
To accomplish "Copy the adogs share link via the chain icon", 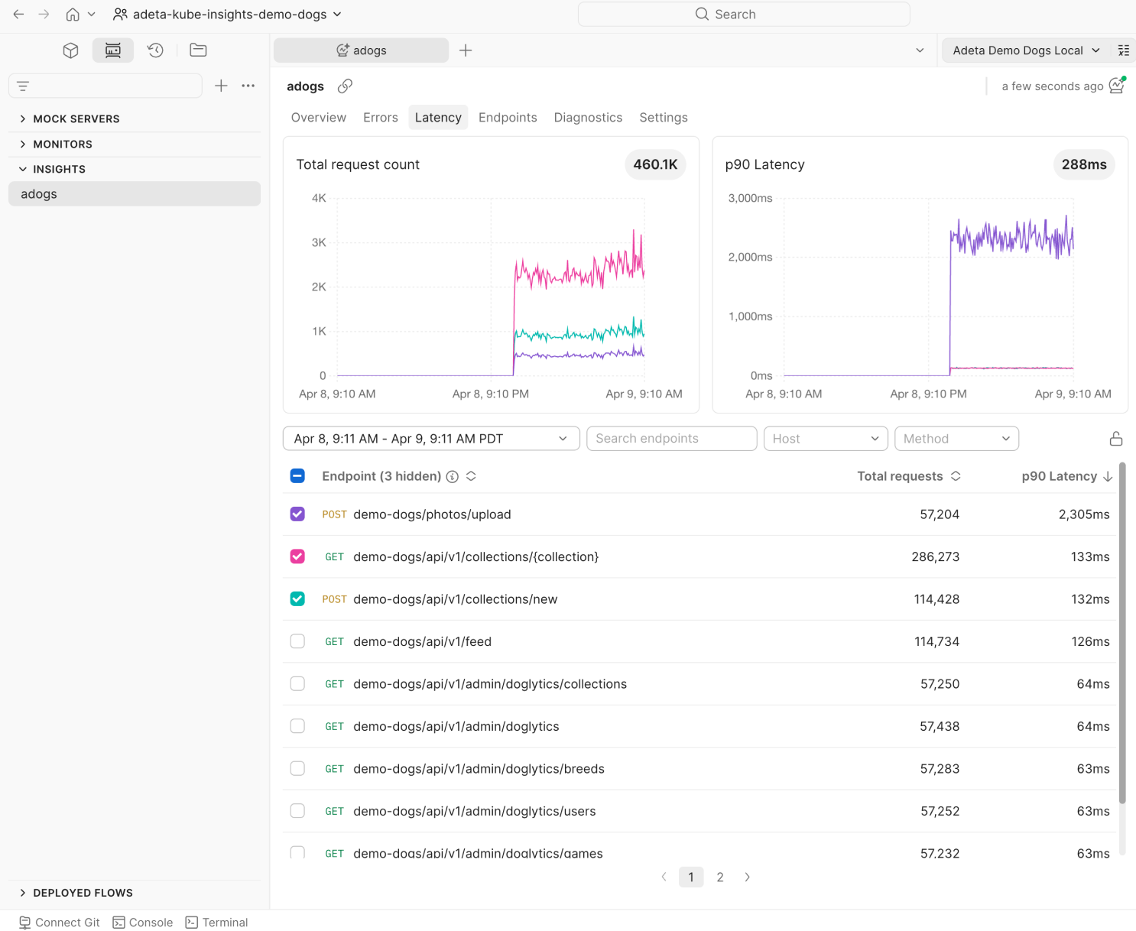I will (x=344, y=86).
